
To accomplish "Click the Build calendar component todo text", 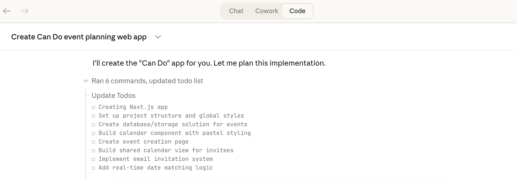I will pos(175,133).
